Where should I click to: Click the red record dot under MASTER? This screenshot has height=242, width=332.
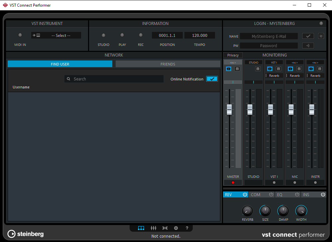tap(233, 182)
